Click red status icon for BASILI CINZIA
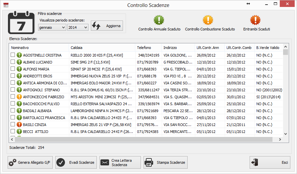This screenshot has width=297, height=174. point(19,124)
